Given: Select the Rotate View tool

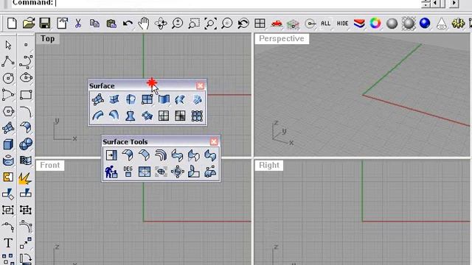Looking at the screenshot, I should (x=161, y=23).
